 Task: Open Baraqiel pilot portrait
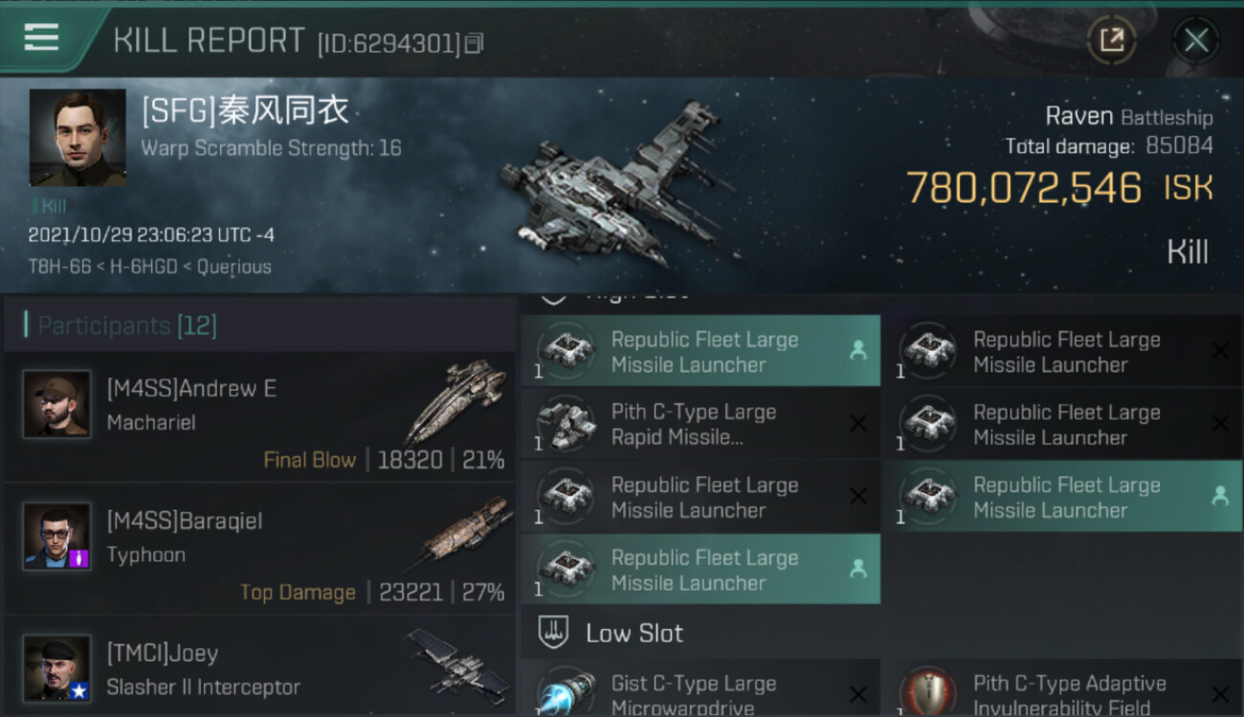click(x=57, y=536)
